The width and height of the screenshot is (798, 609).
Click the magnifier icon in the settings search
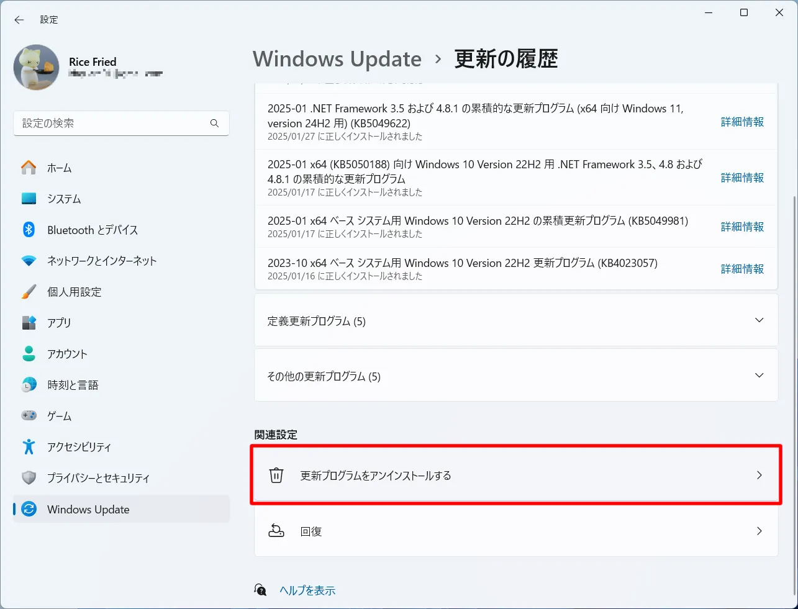(x=214, y=123)
